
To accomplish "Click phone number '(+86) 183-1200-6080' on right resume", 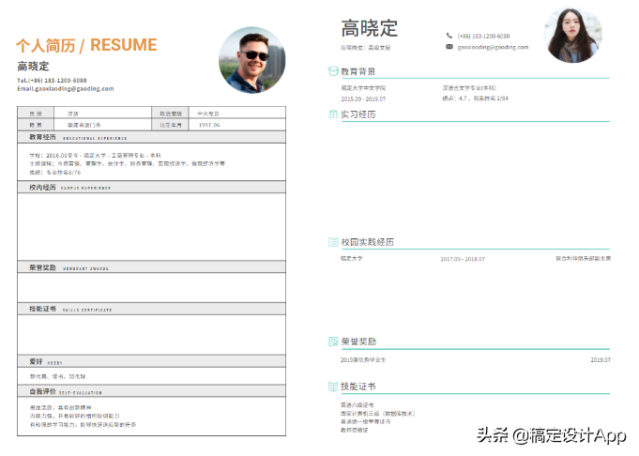I will 483,36.
